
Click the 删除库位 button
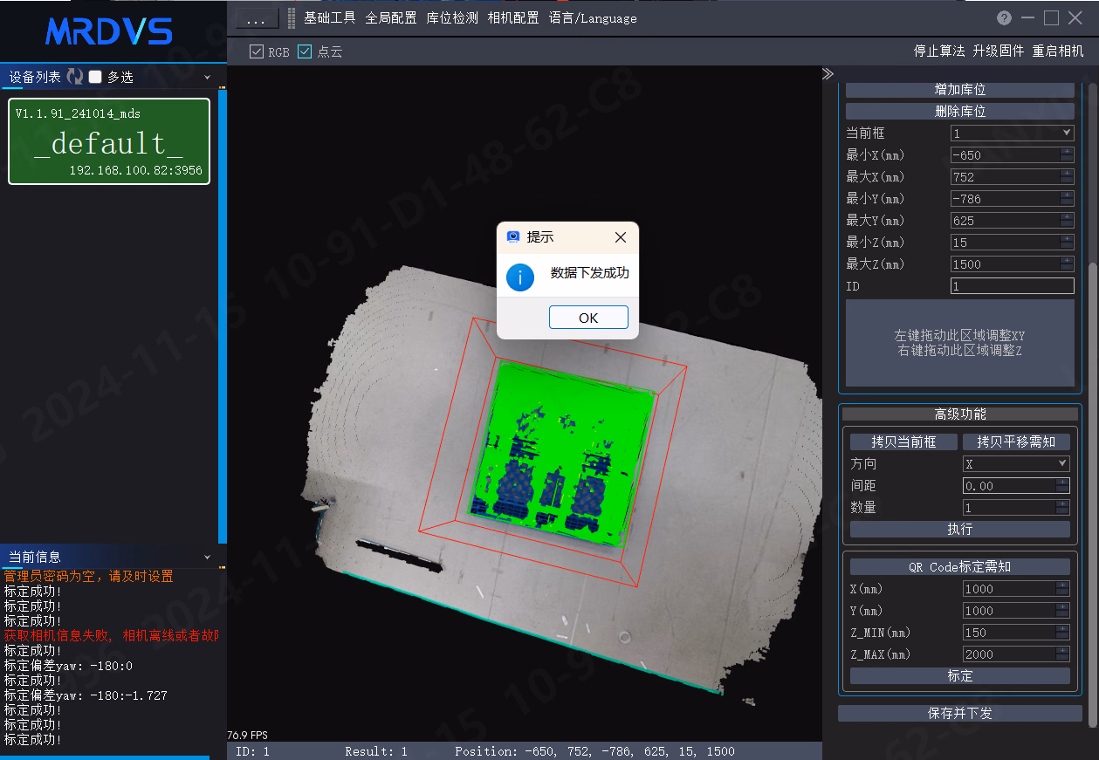(x=960, y=112)
